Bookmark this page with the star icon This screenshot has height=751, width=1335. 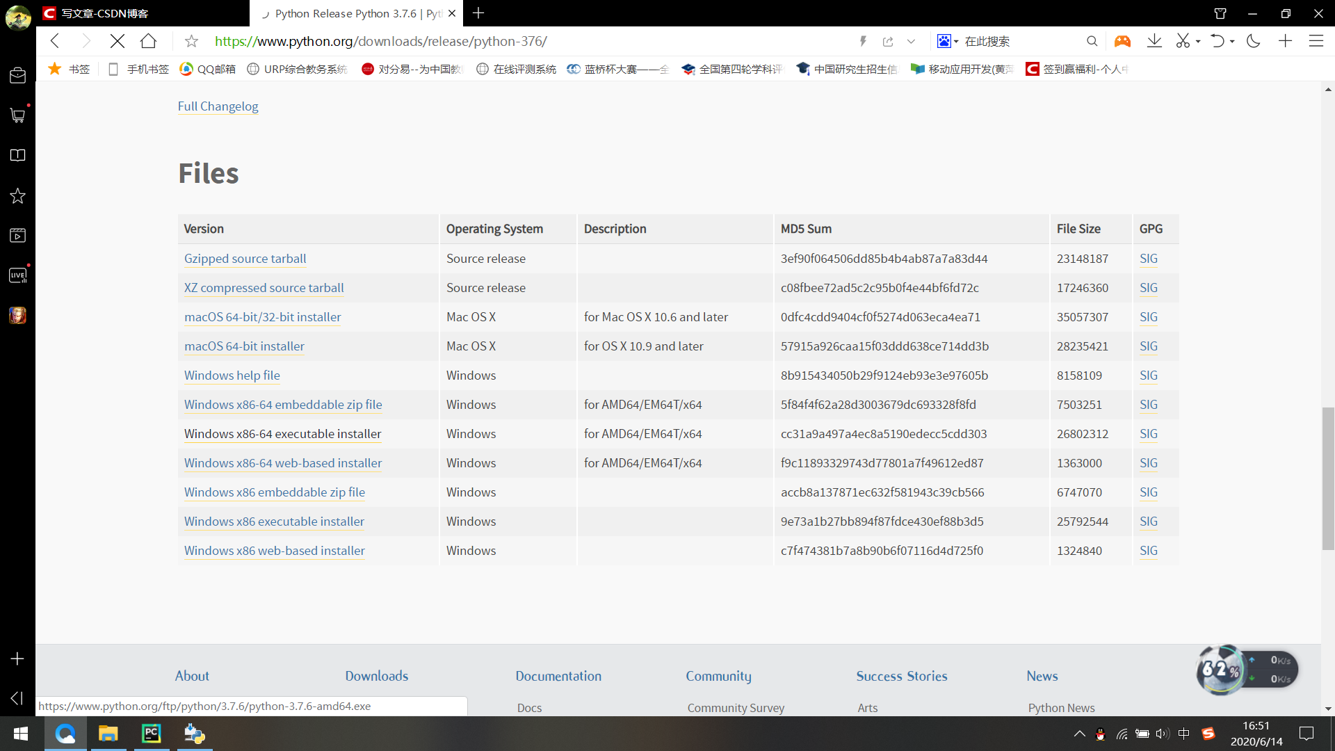(x=191, y=41)
